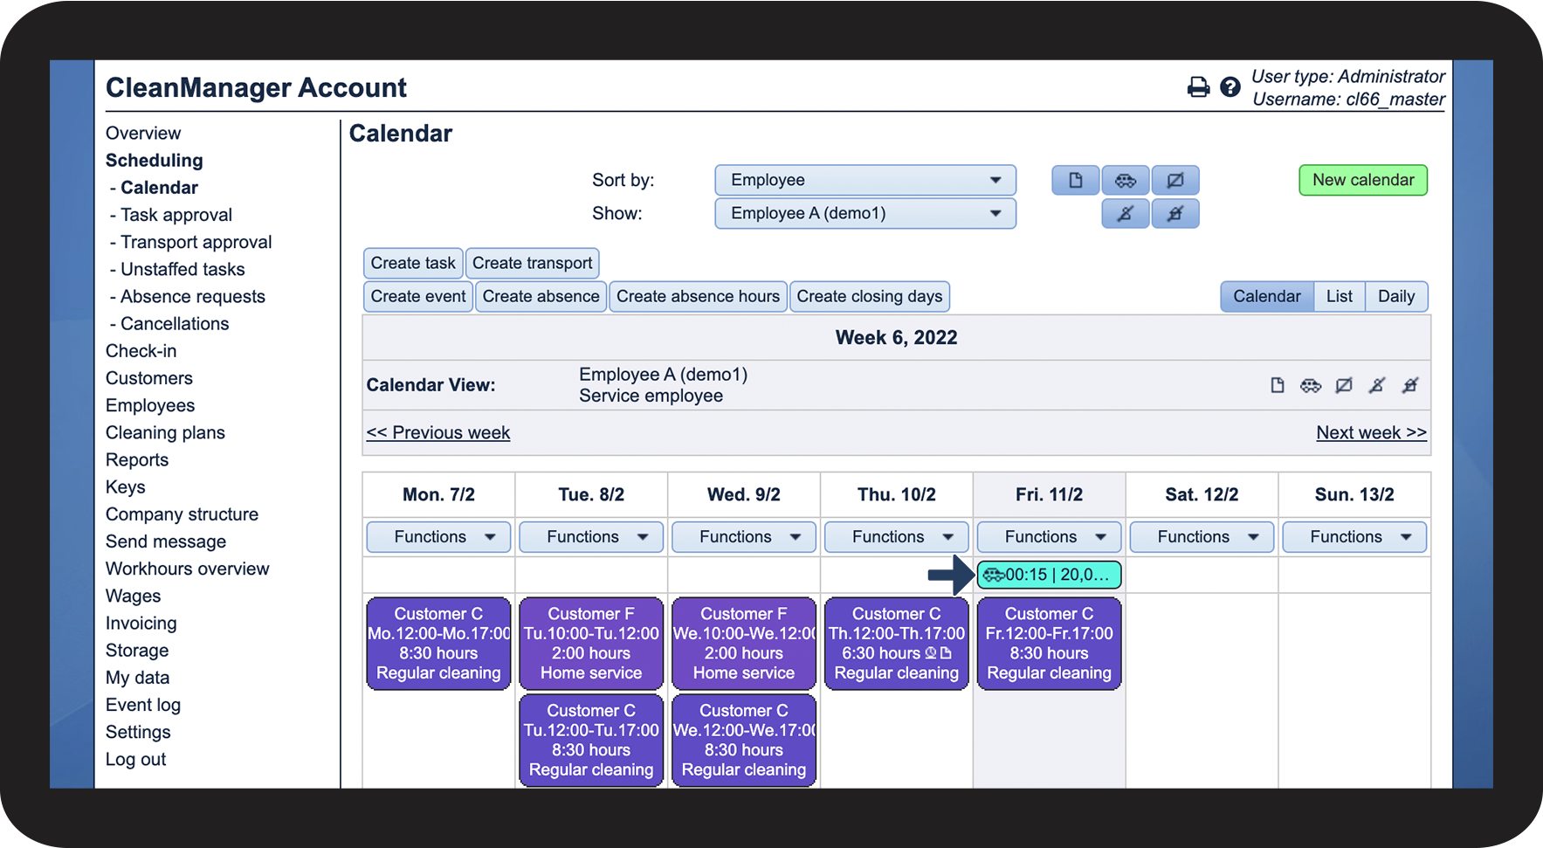Click the crossed-house icon in Calendar View row

[x=1410, y=385]
